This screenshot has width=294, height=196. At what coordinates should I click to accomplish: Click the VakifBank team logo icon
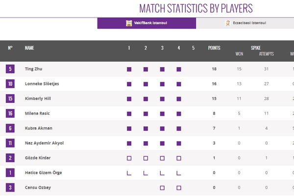point(129,23)
